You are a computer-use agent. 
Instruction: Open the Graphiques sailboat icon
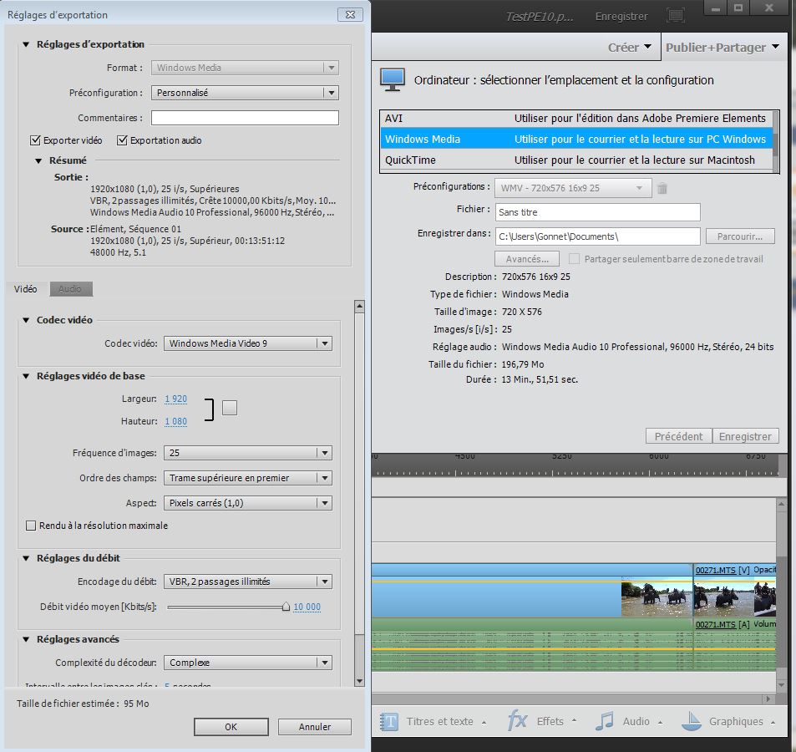[691, 721]
